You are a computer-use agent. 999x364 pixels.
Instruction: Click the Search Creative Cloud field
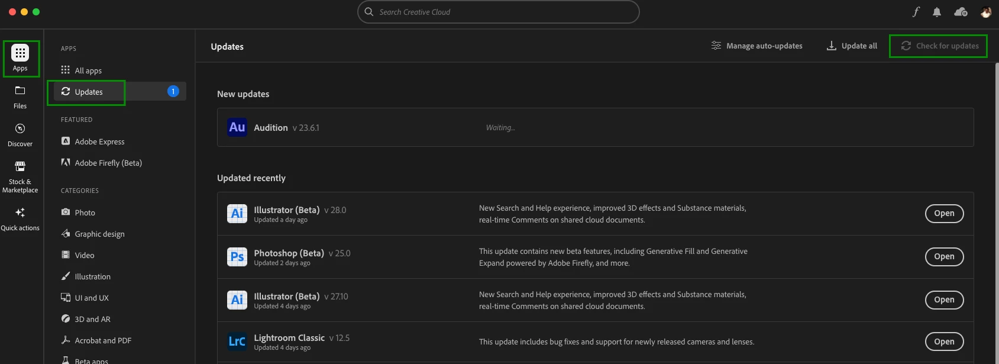(x=499, y=12)
